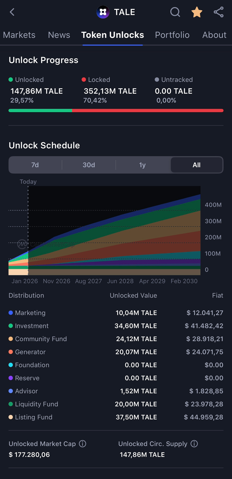Select the 7d schedule range

point(35,165)
